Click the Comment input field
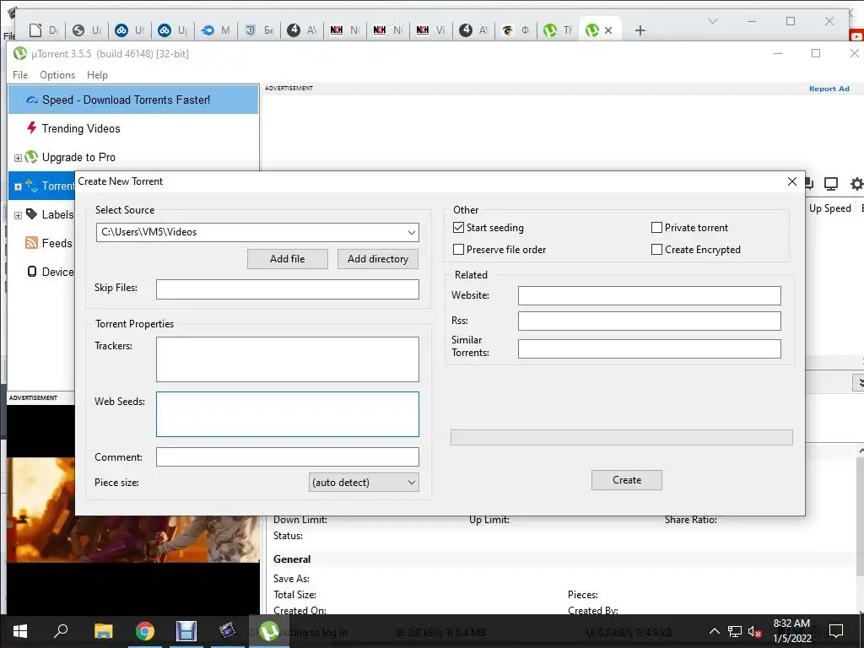Image resolution: width=864 pixels, height=648 pixels. click(x=287, y=456)
